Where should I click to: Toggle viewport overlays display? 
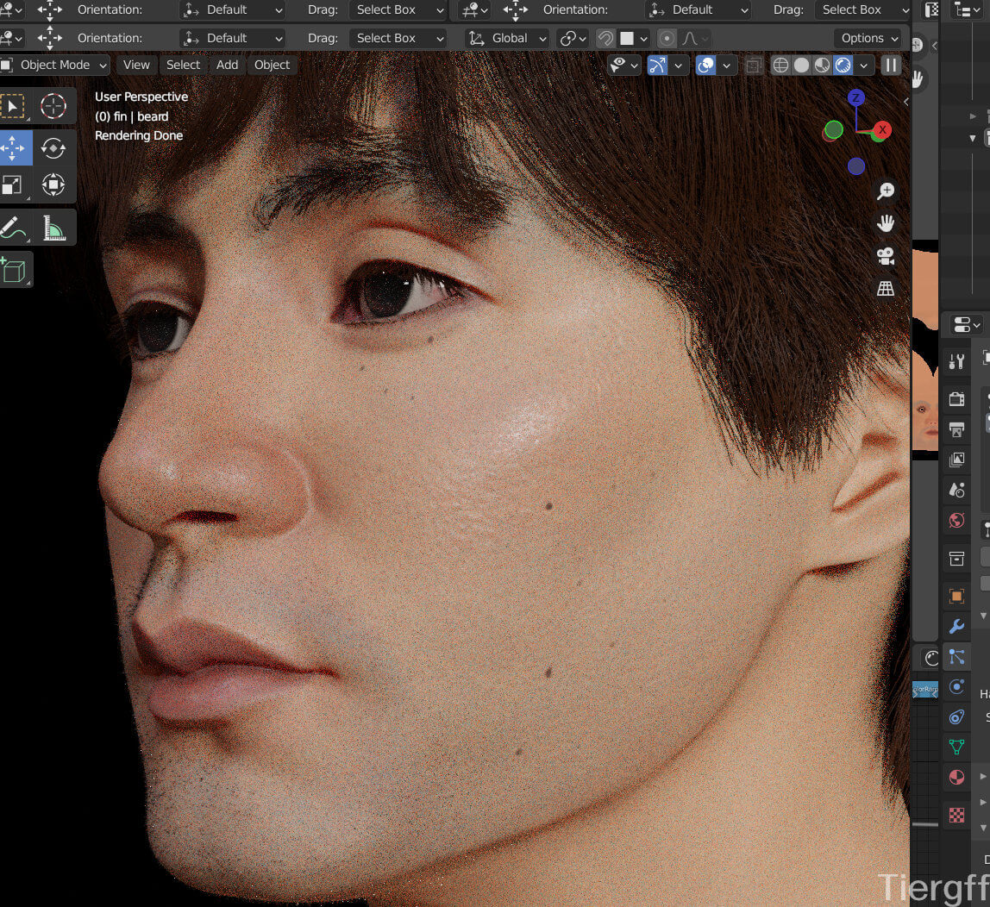pos(706,66)
